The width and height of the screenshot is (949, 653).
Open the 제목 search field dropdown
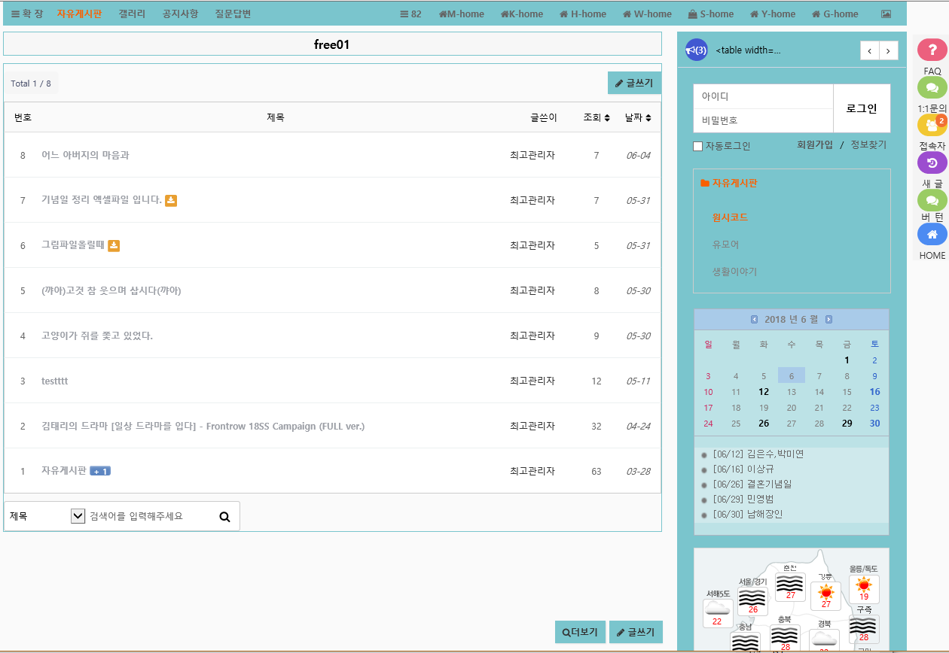tap(78, 516)
